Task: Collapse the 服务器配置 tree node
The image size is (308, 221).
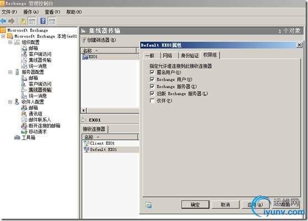Action: pyautogui.click(x=10, y=72)
